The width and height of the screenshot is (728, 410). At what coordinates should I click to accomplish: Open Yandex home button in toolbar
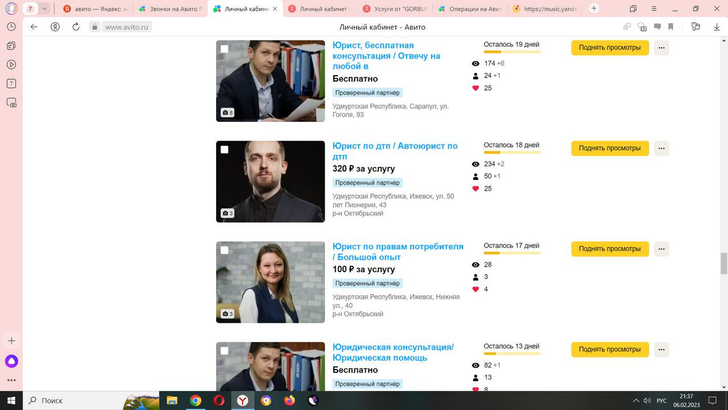pyautogui.click(x=55, y=27)
